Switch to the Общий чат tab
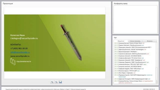 [x=121, y=41]
